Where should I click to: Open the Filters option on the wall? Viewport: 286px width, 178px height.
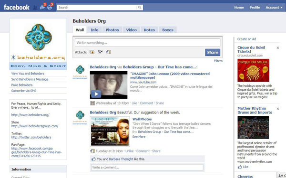pyautogui.click(x=218, y=61)
